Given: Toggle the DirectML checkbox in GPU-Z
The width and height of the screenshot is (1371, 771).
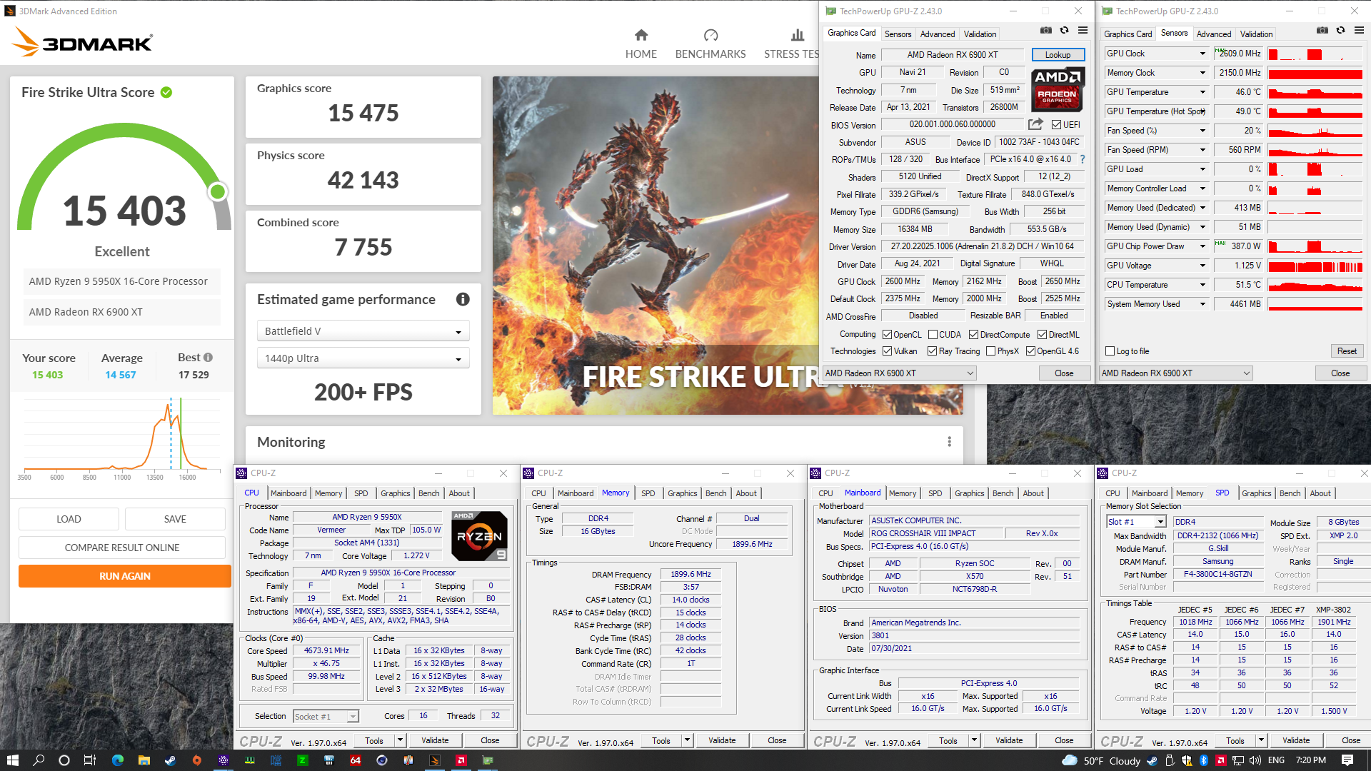Looking at the screenshot, I should (1042, 335).
